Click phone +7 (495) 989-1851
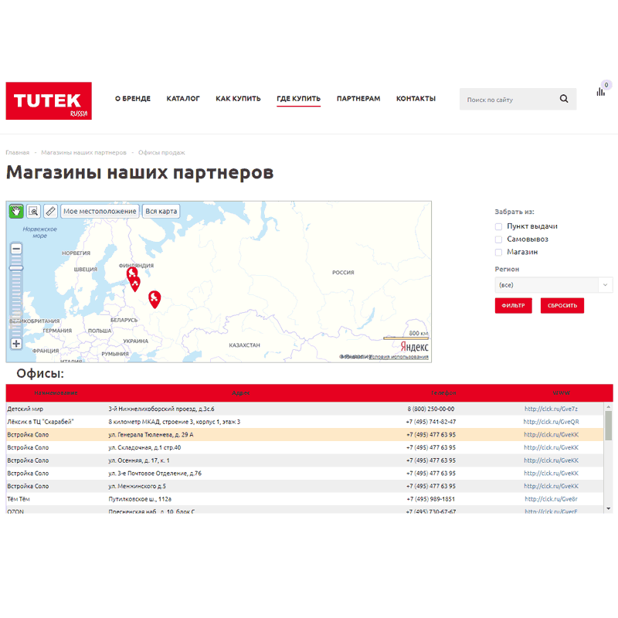Image resolution: width=618 pixels, height=618 pixels. point(431,499)
